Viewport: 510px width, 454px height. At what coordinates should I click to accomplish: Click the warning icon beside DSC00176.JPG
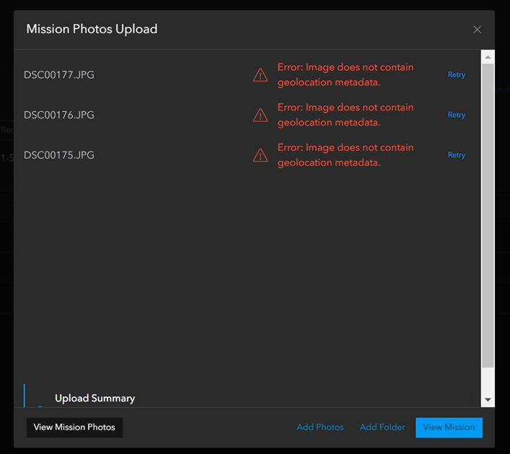(x=260, y=115)
